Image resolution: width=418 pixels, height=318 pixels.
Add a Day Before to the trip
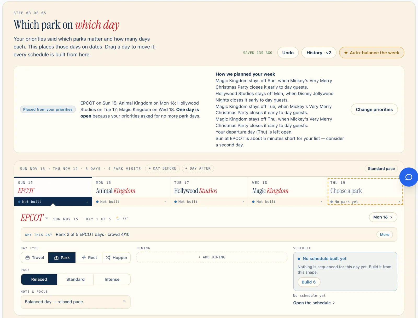(162, 169)
